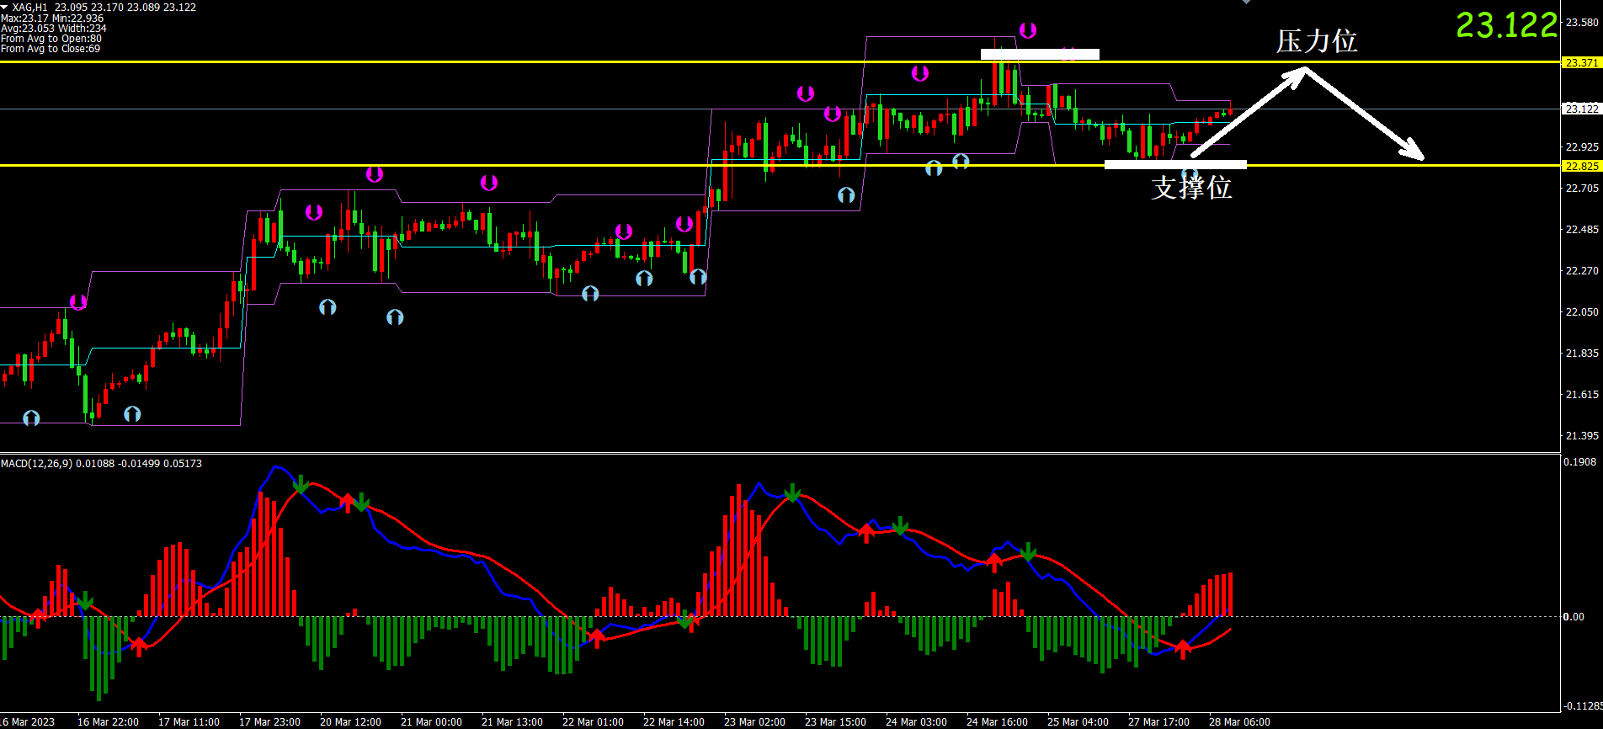Select the 支撑位 text label
Screen dimensions: 1603x729
tap(1191, 187)
